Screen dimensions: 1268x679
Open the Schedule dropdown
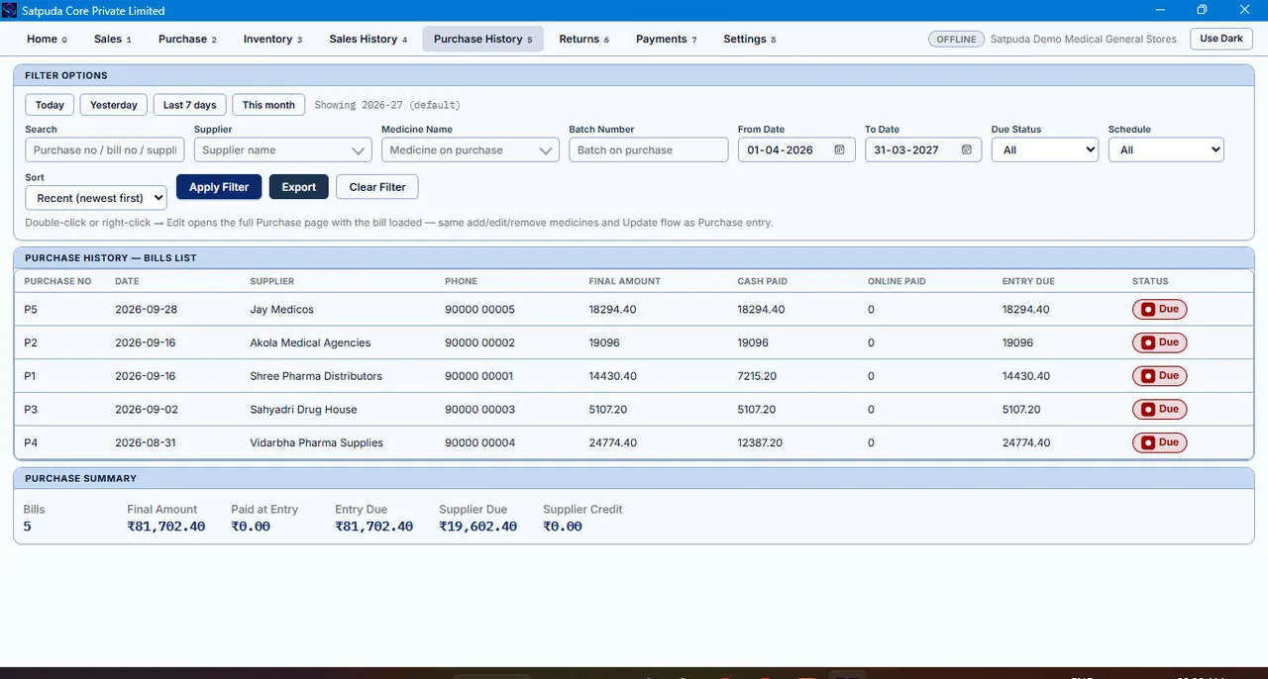pyautogui.click(x=1166, y=150)
